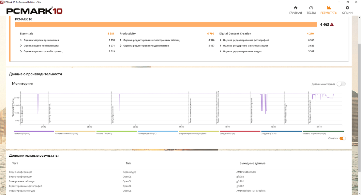Click the Тип column header
The height and width of the screenshot is (195, 361).
click(128, 163)
